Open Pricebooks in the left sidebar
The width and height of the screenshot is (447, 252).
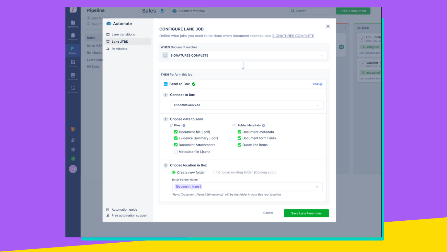[x=73, y=76]
